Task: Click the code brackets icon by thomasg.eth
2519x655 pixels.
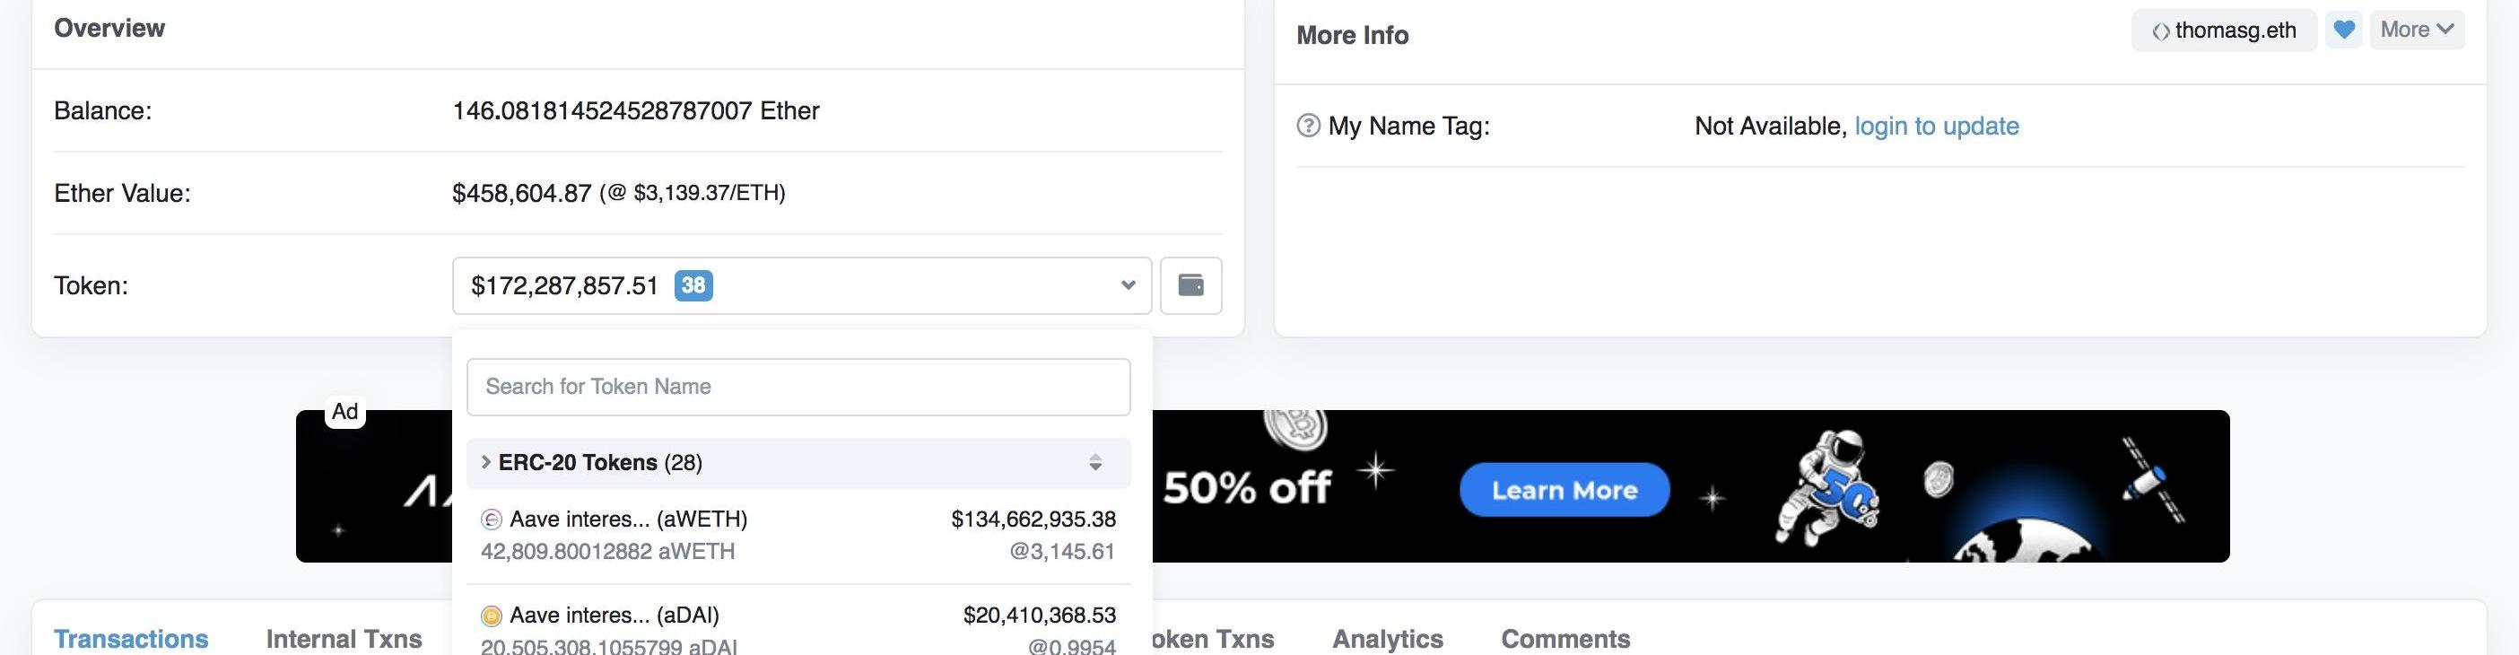Action: [x=2161, y=31]
